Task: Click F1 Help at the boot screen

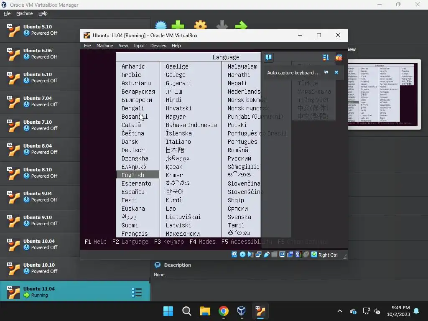Action: [x=96, y=242]
